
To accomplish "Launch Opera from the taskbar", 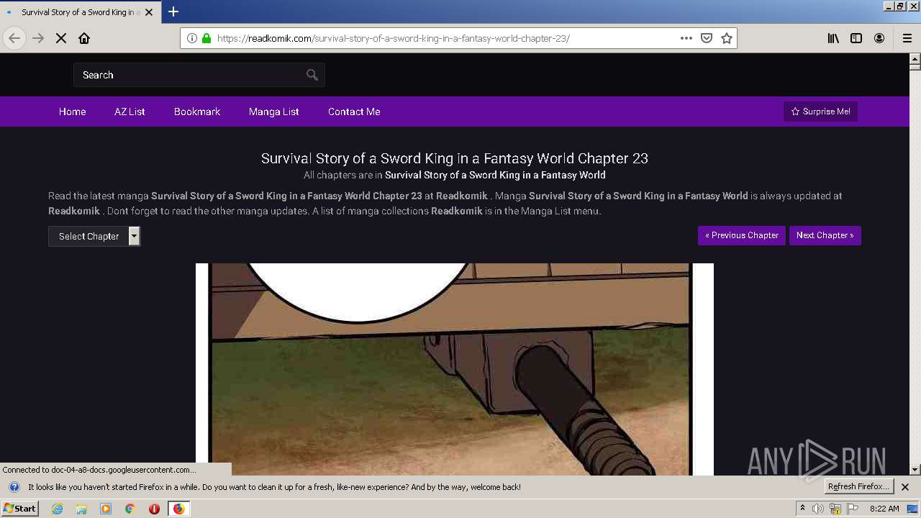I will (x=154, y=509).
